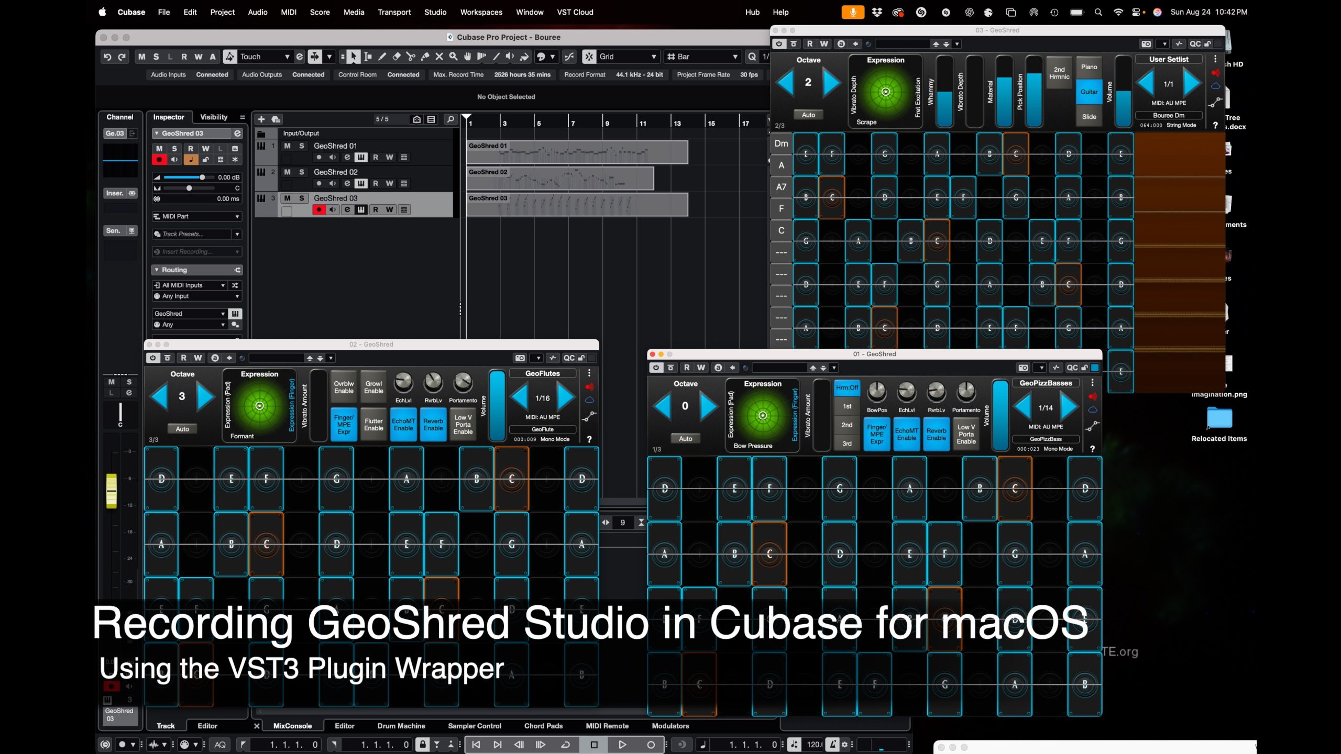Toggle Reverb Enable in 02 - GeoShred
Screen dimensions: 1341x754
coord(433,425)
